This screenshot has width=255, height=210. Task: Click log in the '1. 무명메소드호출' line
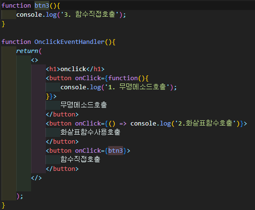click(x=96, y=87)
